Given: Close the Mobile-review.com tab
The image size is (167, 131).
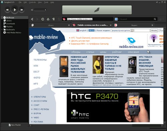Looking at the screenshot, I should click(111, 25).
